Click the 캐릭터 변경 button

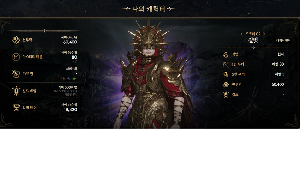click(x=283, y=41)
